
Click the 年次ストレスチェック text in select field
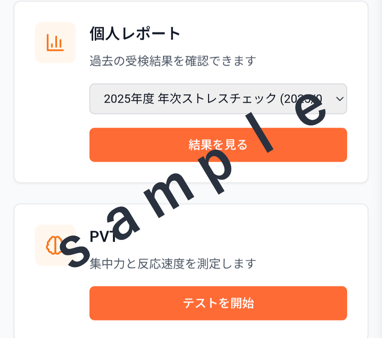[217, 99]
